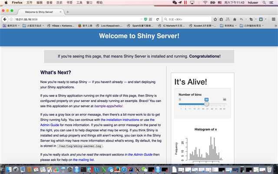
Task: Open the mailing list link
Action: tap(83, 160)
